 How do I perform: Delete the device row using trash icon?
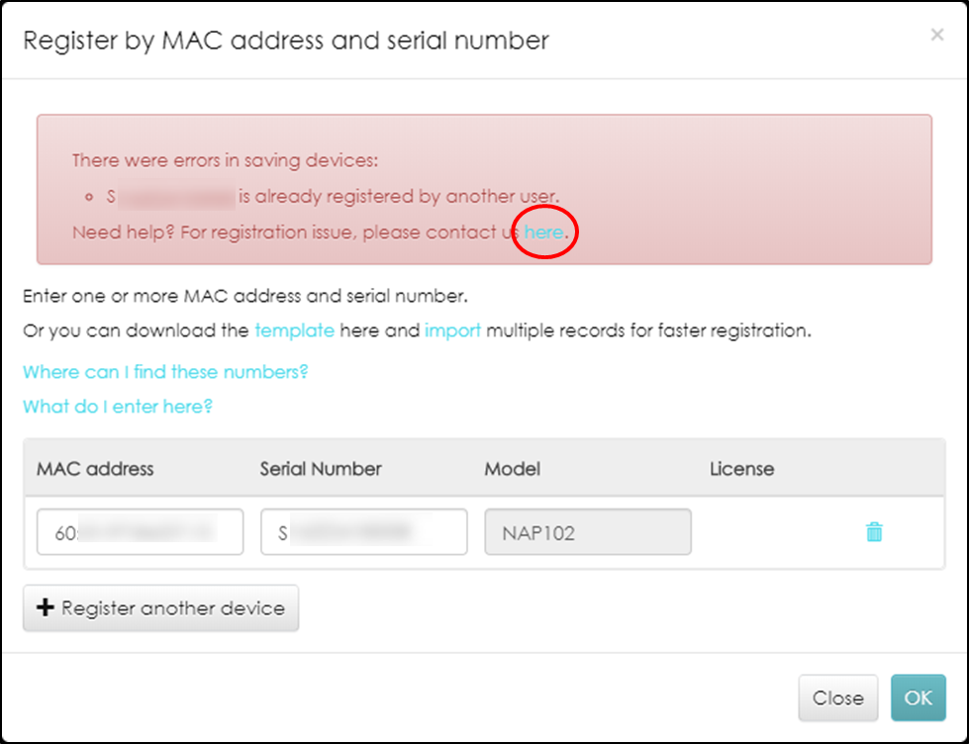click(874, 532)
